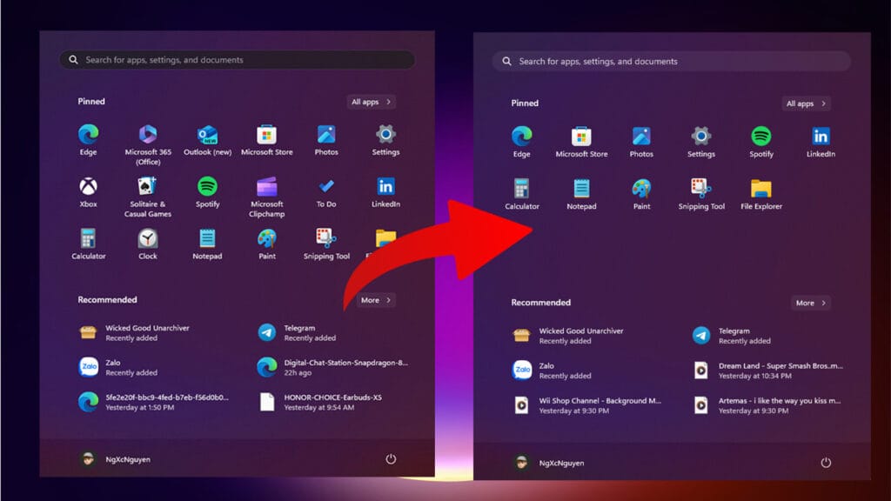
Task: Open Calculator in the right Start menu
Action: (522, 194)
